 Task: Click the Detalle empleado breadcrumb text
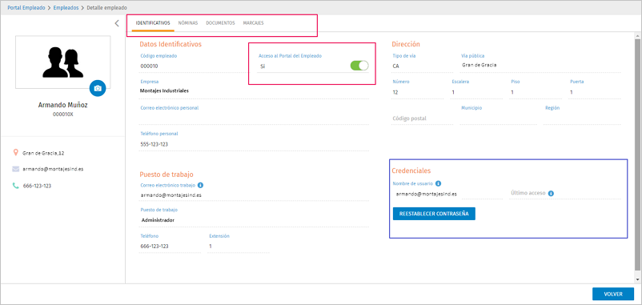[x=106, y=8]
